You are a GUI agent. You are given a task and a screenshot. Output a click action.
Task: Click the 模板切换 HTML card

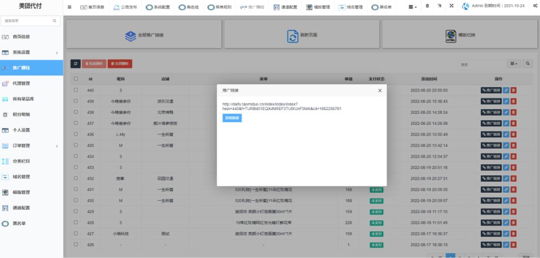tap(460, 34)
